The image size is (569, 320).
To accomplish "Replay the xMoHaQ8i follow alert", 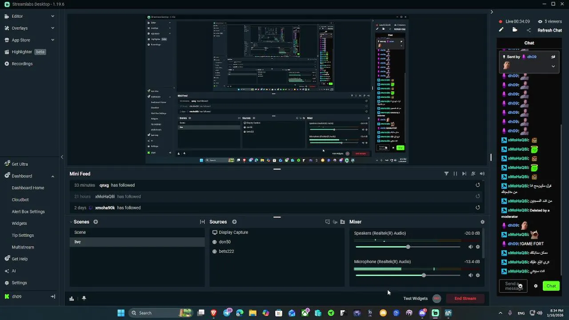I will 478,196.
